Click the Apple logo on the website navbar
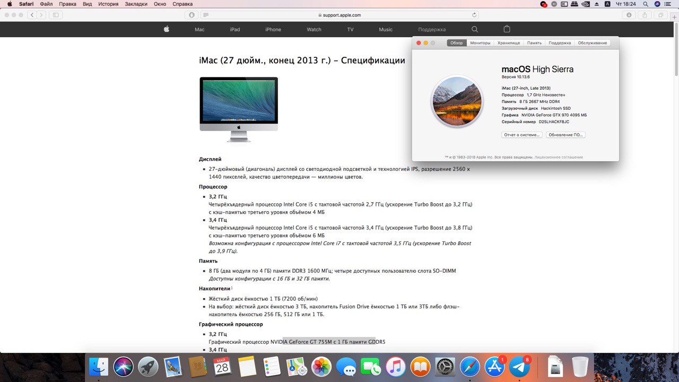This screenshot has width=679, height=382. tap(166, 29)
